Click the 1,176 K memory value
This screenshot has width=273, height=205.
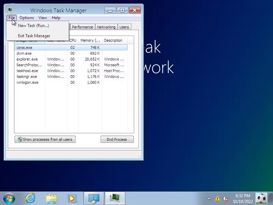coord(93,77)
